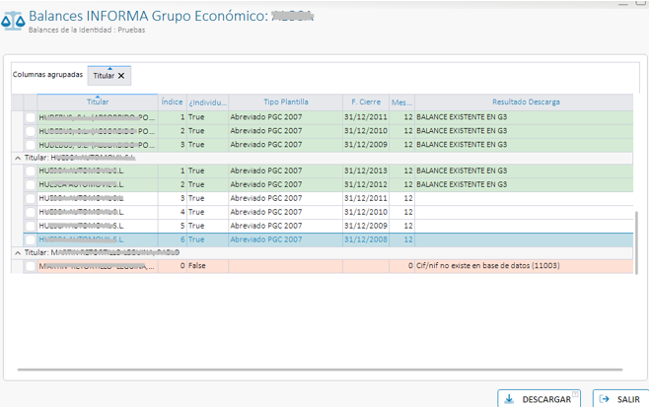Check the index 3 row without download result
This screenshot has height=407, width=652.
click(31, 198)
